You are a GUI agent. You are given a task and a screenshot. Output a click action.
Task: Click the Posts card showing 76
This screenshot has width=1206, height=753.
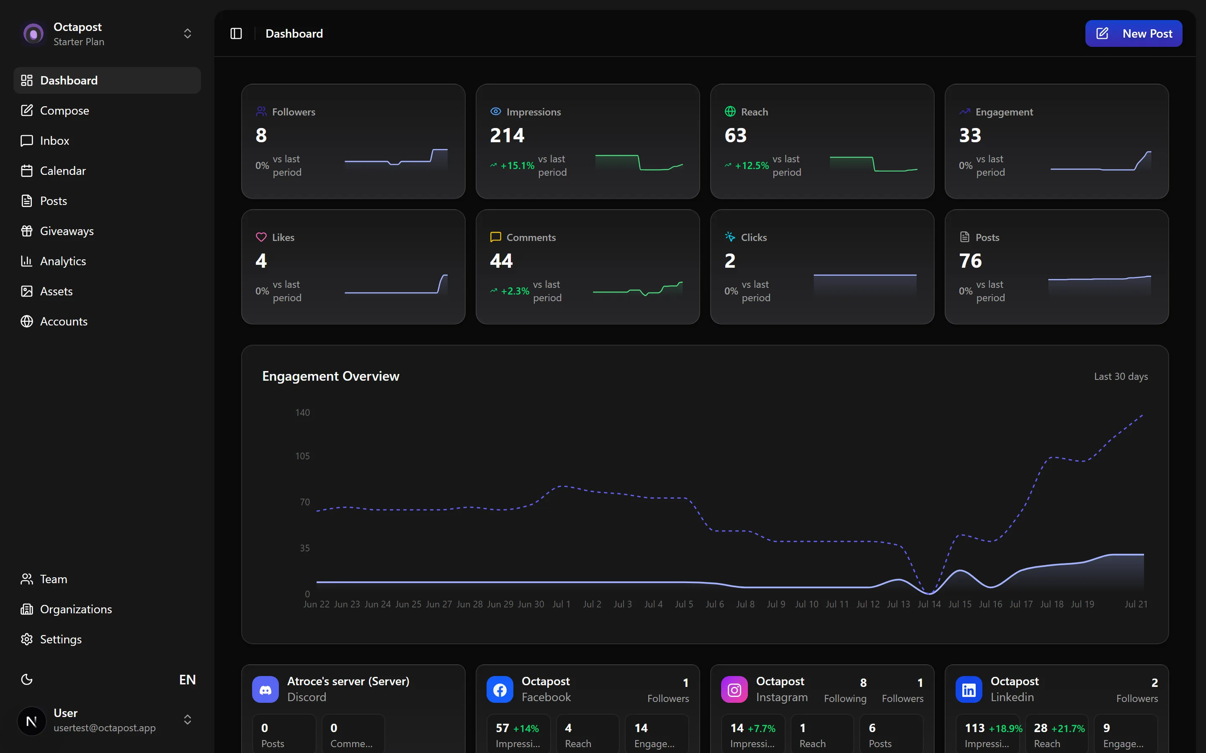click(x=1057, y=267)
